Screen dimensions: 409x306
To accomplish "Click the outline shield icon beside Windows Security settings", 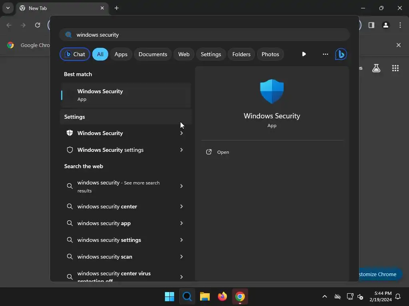I will (69, 150).
